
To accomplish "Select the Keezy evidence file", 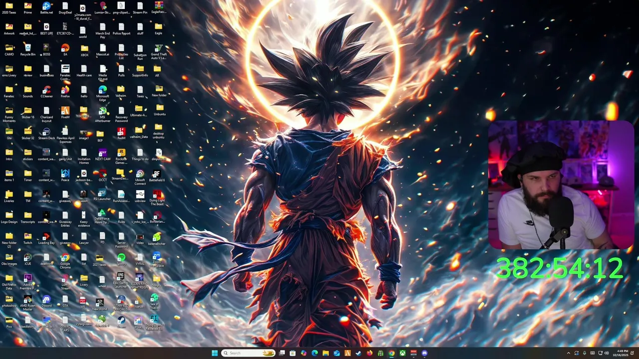I will 84,219.
